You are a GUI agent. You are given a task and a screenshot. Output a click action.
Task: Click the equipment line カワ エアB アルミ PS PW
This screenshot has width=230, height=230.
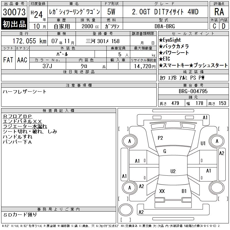(x=182, y=78)
